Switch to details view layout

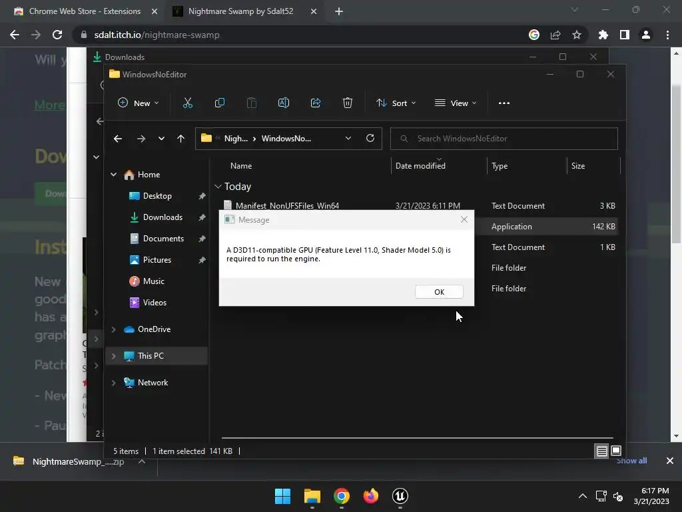[x=601, y=451]
